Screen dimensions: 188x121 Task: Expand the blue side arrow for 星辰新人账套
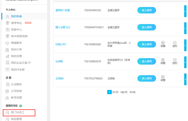coord(185,10)
